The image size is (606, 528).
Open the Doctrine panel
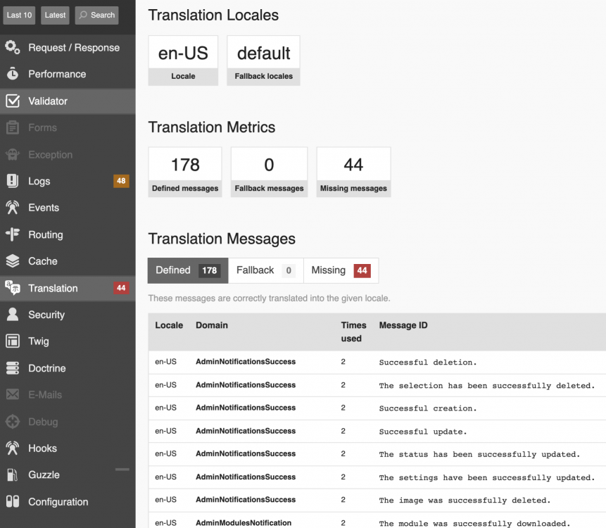pos(68,368)
